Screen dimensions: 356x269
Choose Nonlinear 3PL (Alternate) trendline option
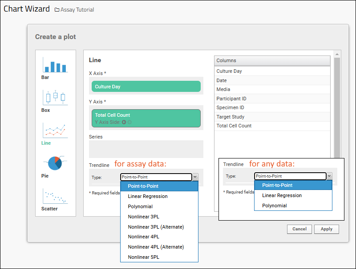tap(156, 227)
